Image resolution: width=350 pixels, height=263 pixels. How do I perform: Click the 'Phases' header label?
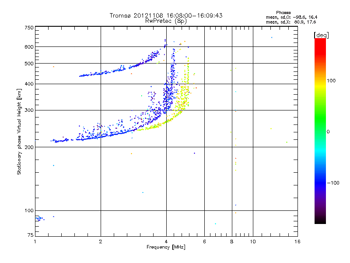pos(283,13)
